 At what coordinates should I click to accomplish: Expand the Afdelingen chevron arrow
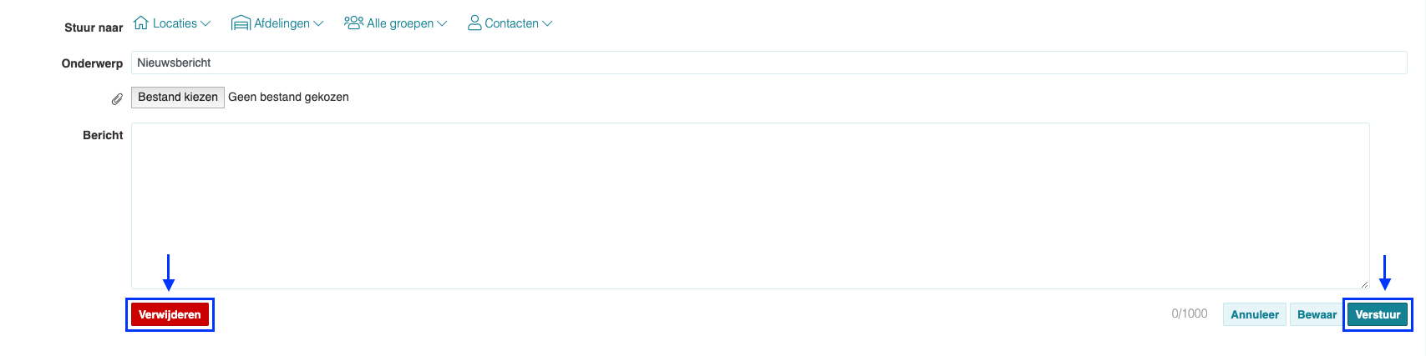click(x=318, y=23)
